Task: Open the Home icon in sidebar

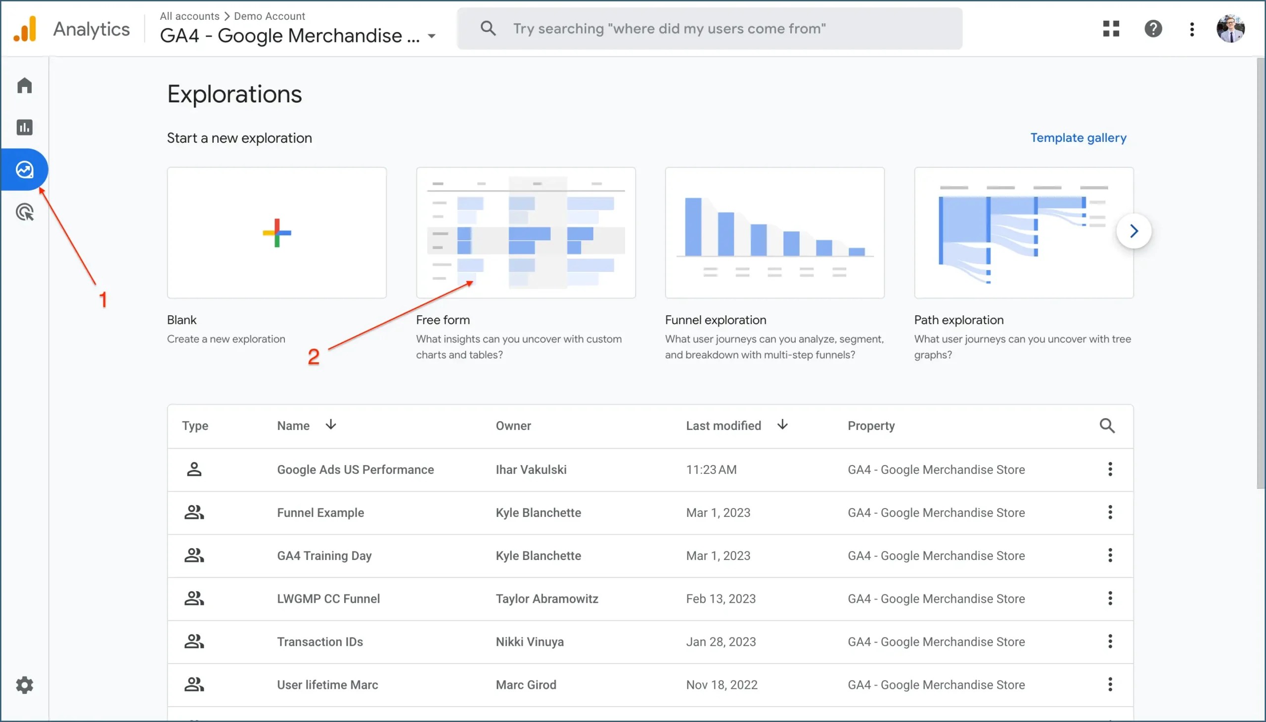Action: click(x=24, y=85)
